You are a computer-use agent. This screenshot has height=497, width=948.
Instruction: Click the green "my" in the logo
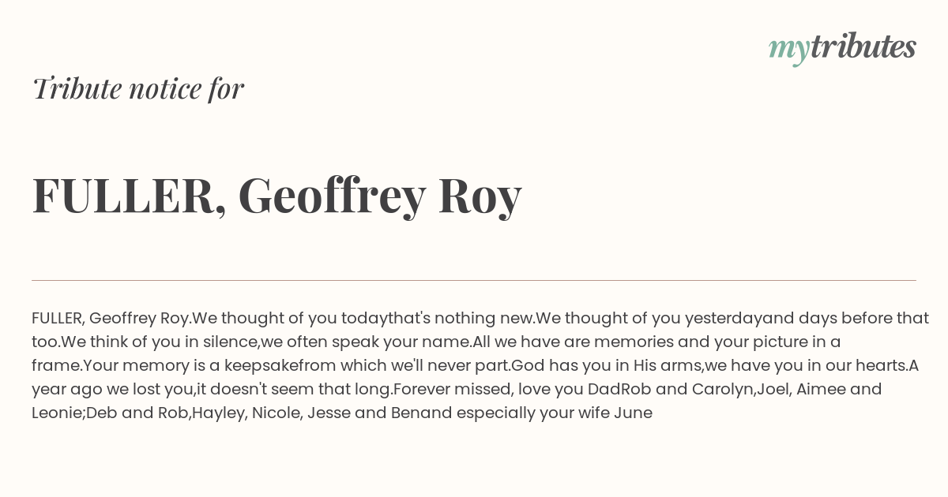[x=788, y=50]
